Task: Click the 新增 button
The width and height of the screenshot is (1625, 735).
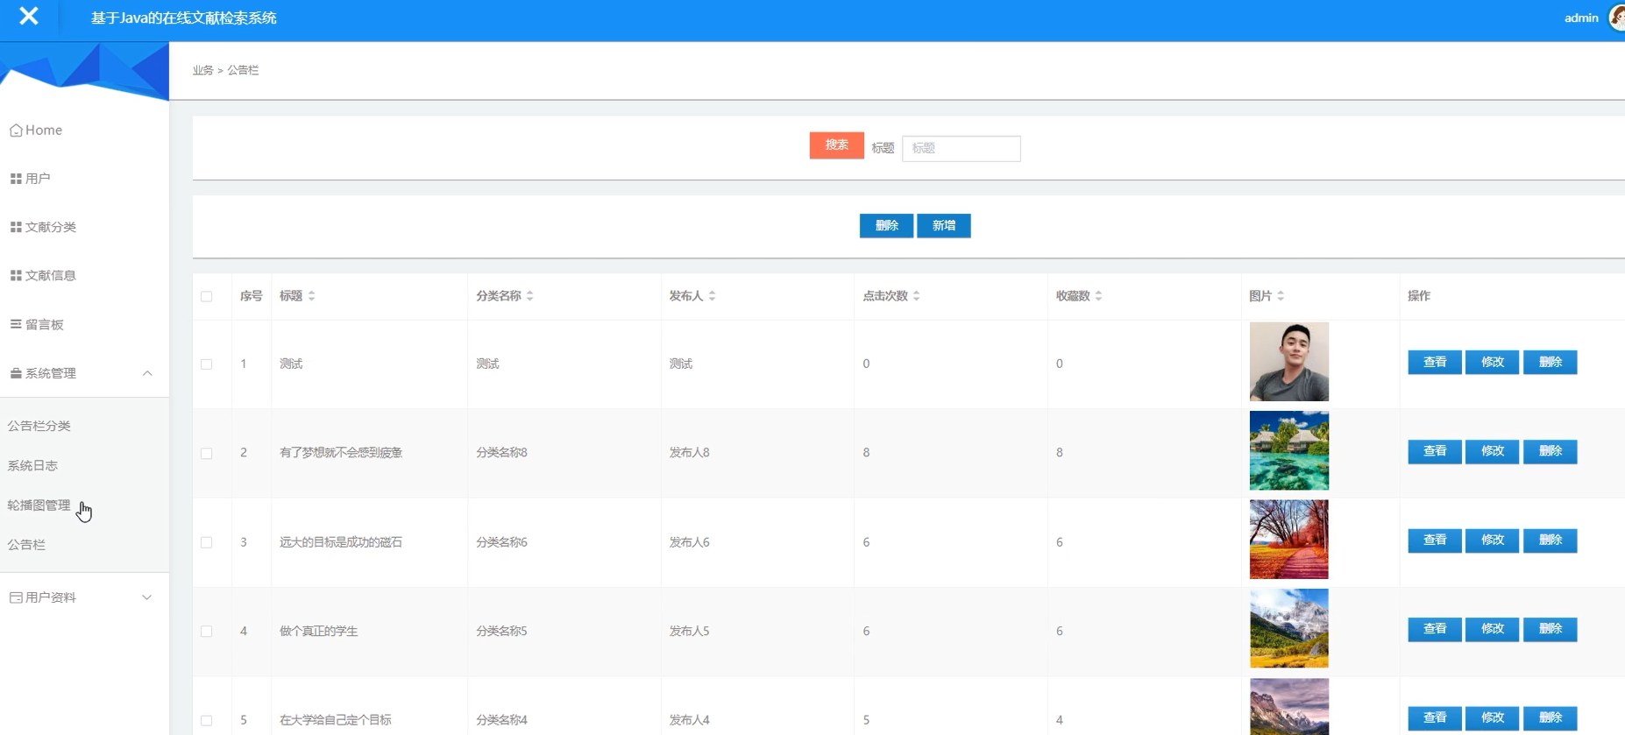Action: coord(944,226)
